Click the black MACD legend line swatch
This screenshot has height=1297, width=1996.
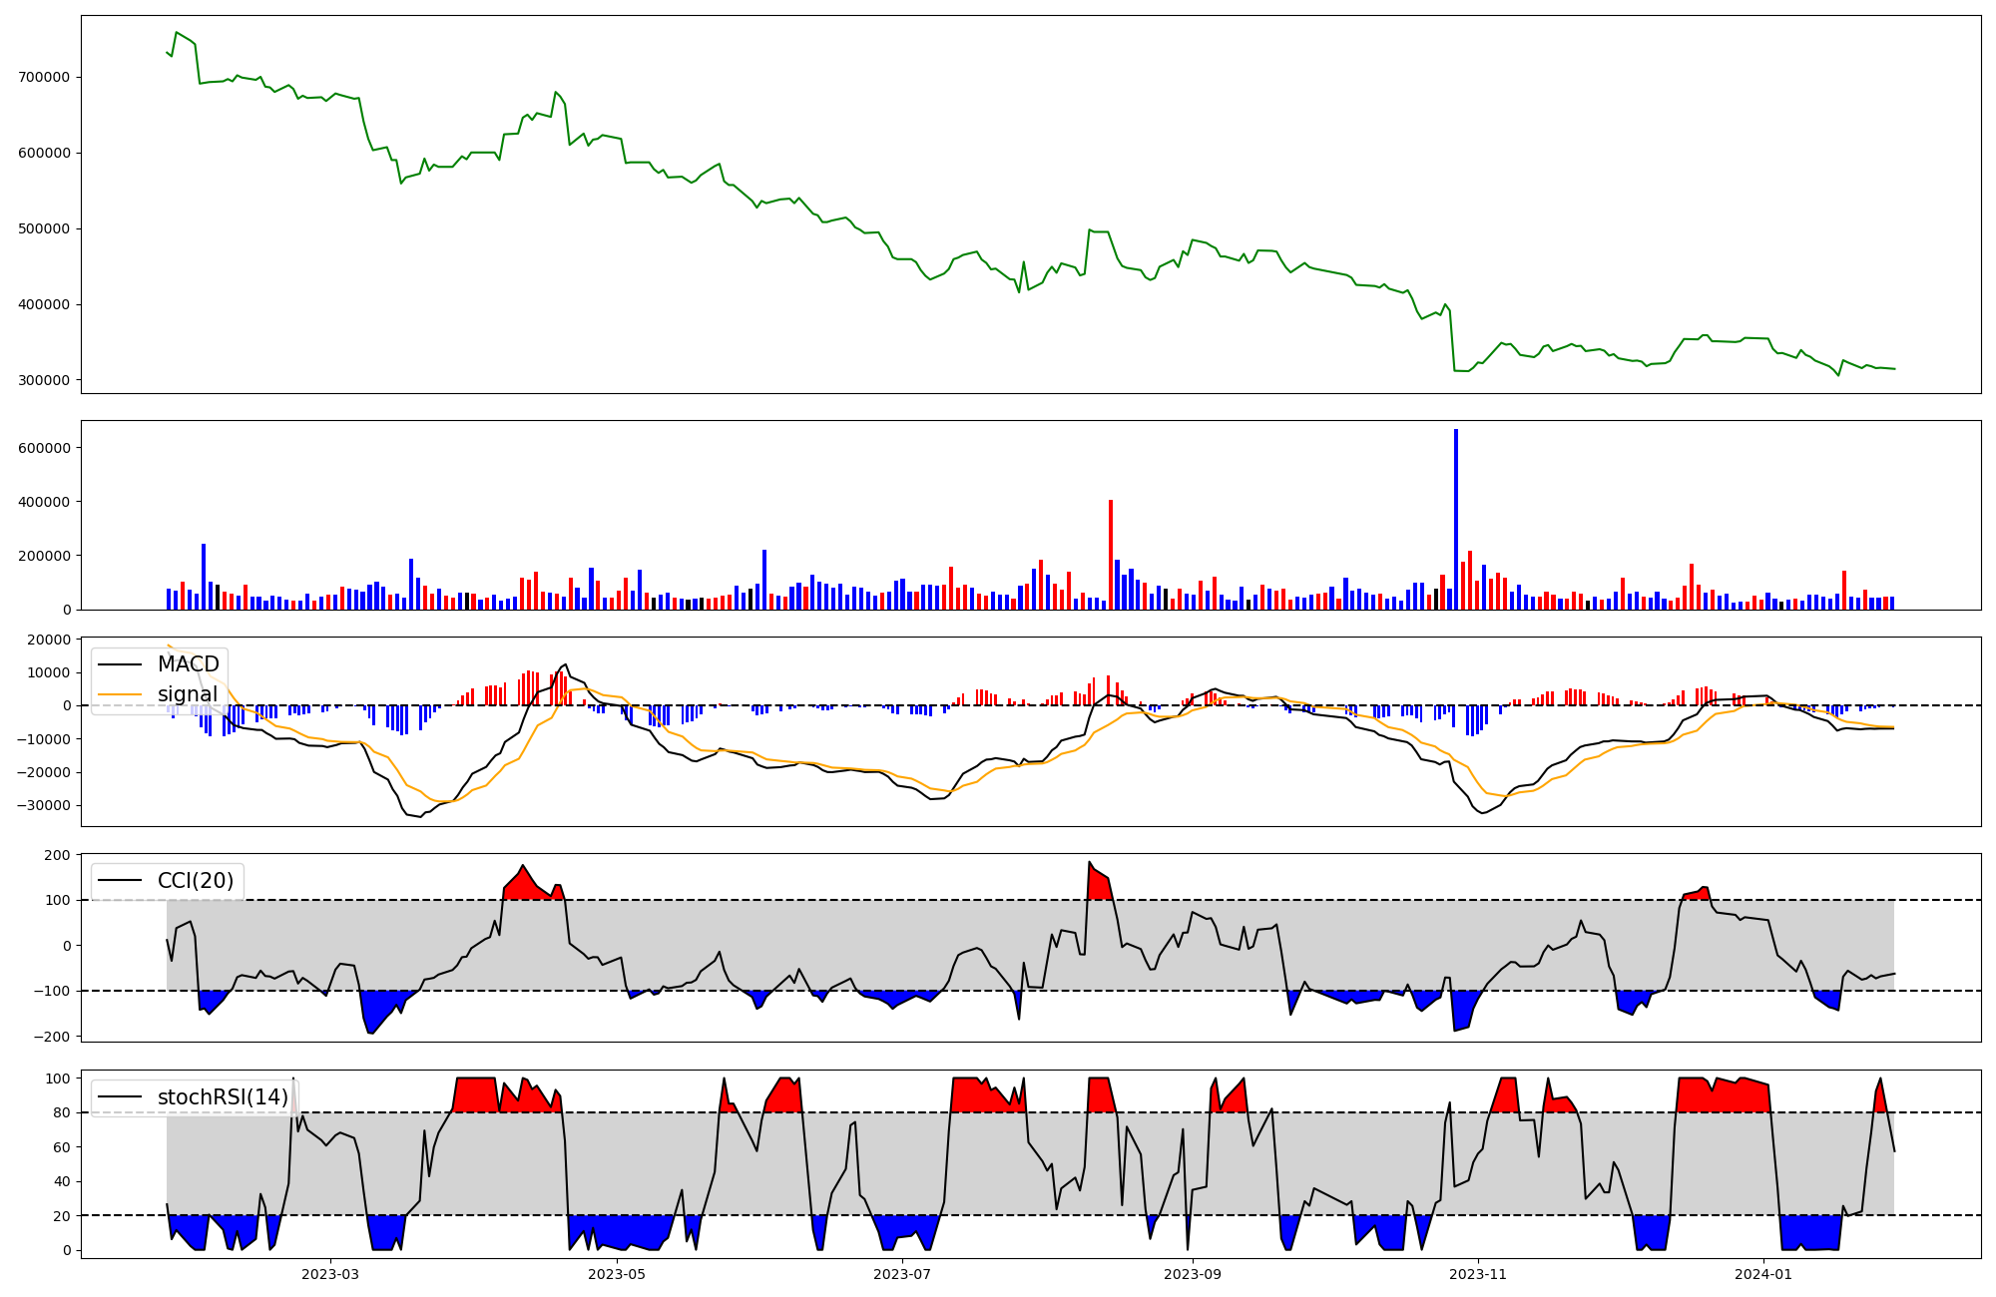click(122, 664)
